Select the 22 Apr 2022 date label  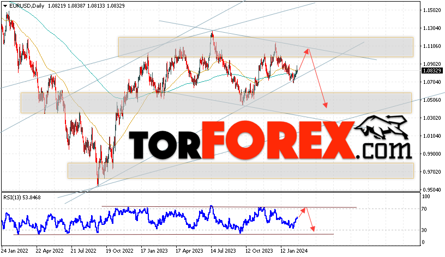click(x=50, y=251)
